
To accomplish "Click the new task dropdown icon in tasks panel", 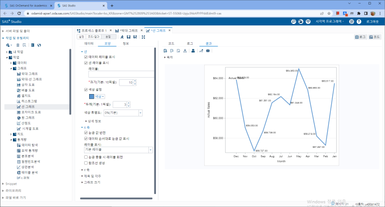I will click(x=9, y=45).
